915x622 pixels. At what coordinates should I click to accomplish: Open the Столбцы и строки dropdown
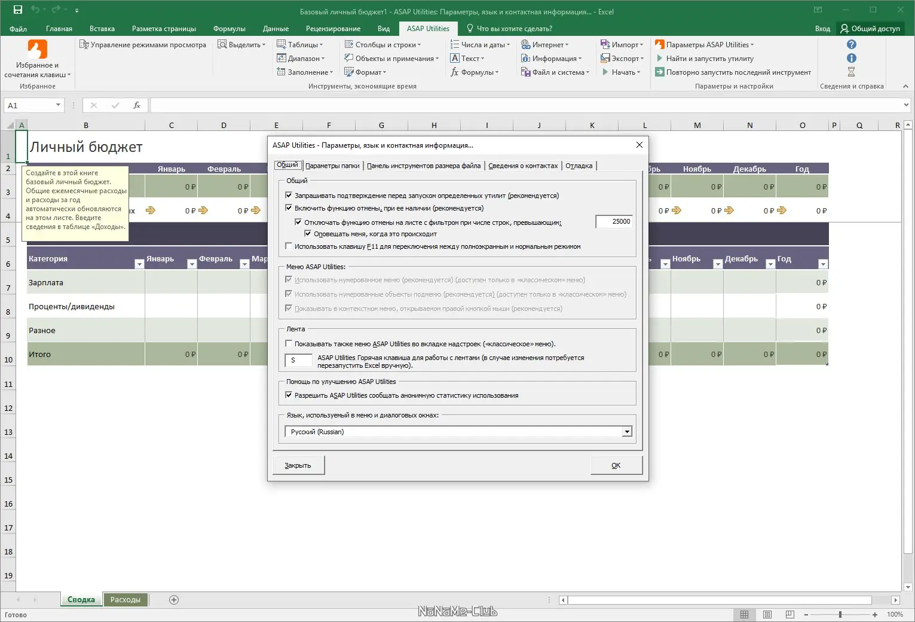point(382,45)
